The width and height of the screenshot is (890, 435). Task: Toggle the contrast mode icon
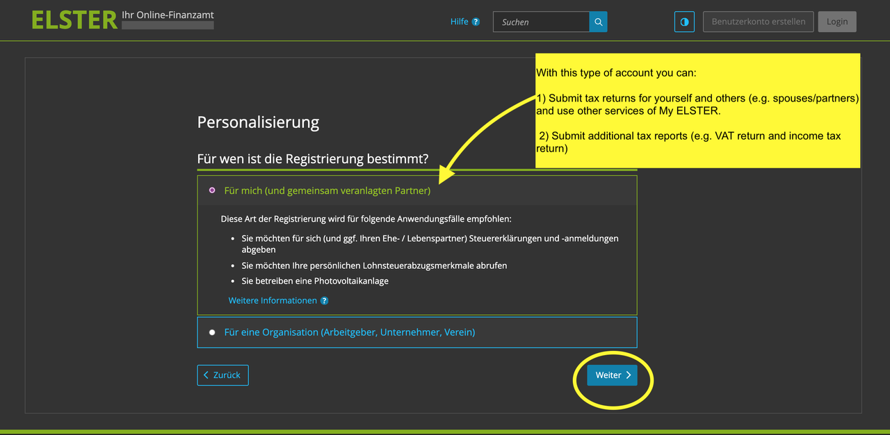[x=684, y=22]
